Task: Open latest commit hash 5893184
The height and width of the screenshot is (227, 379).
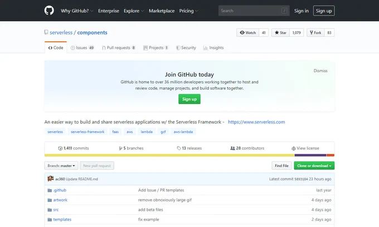Action: pos(301,179)
